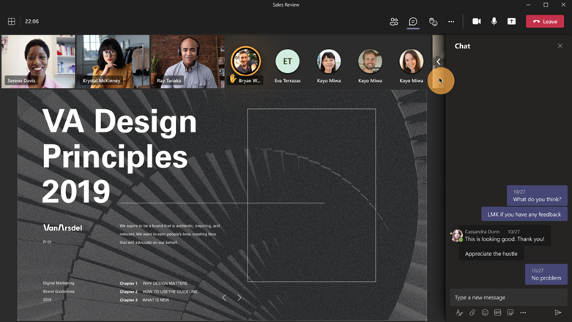
Task: Select 'LMK if you have any feedback' message
Action: (x=524, y=214)
